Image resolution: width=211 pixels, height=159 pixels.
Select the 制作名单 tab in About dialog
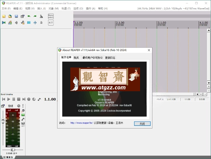click(66, 57)
